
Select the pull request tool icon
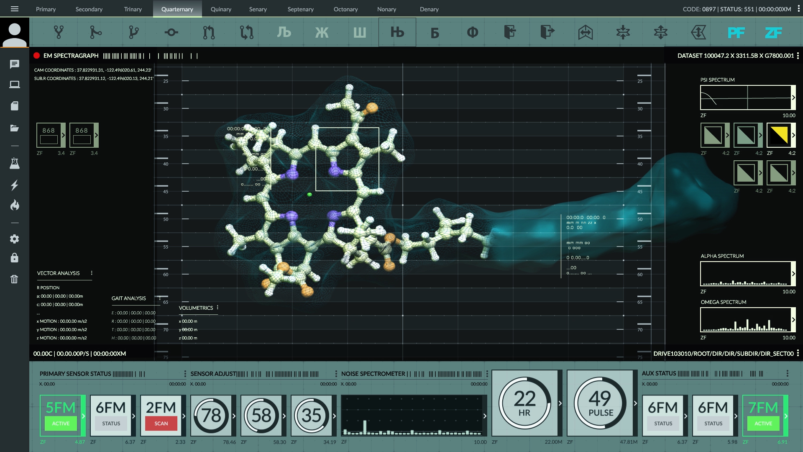pos(209,32)
